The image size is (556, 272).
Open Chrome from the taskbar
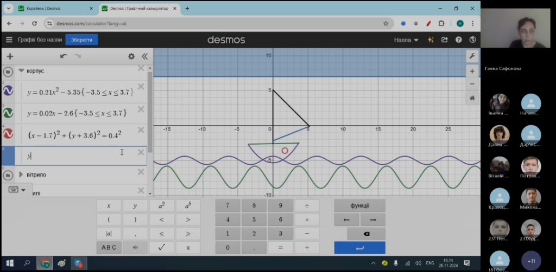(45, 263)
